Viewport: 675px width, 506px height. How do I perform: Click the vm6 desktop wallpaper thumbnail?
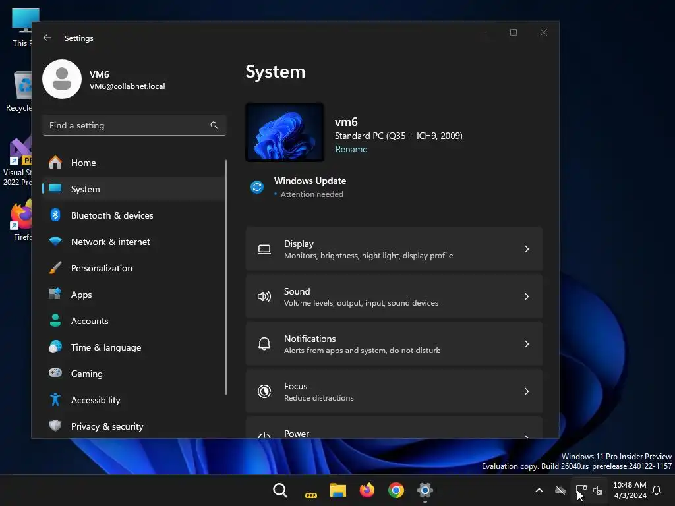tap(285, 132)
